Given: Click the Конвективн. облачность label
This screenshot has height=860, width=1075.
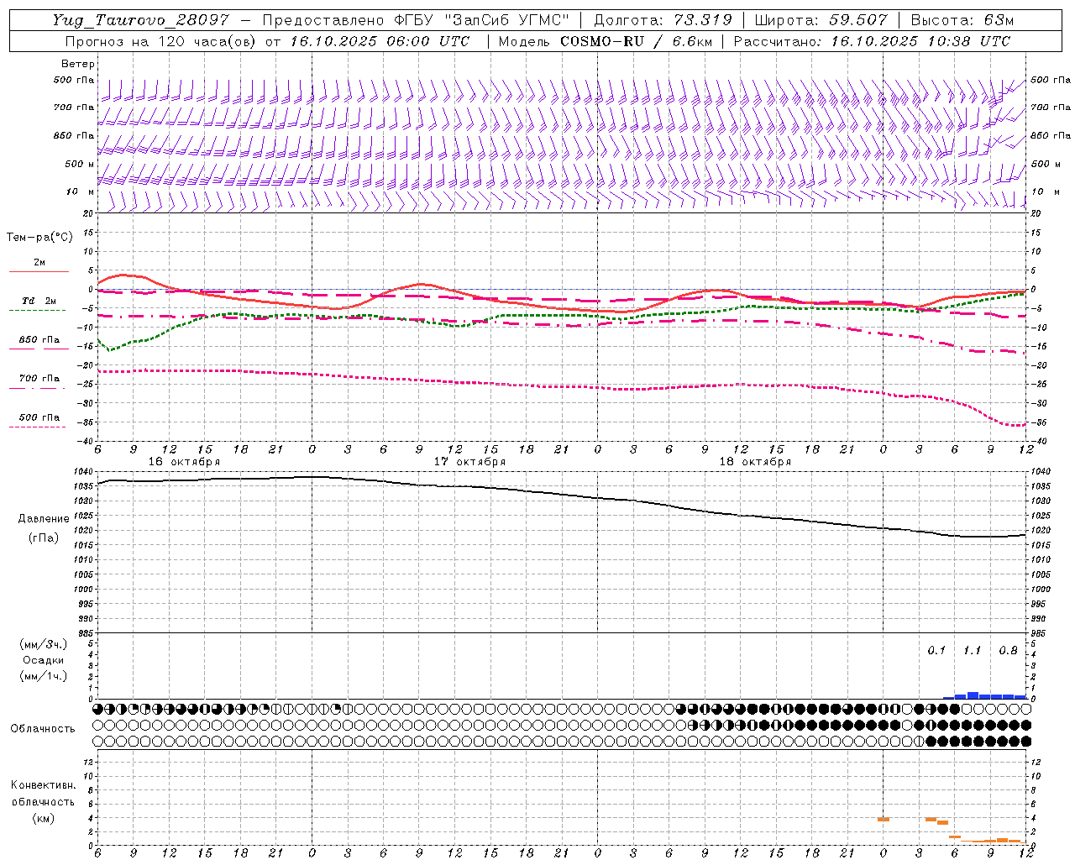Looking at the screenshot, I should [x=44, y=794].
